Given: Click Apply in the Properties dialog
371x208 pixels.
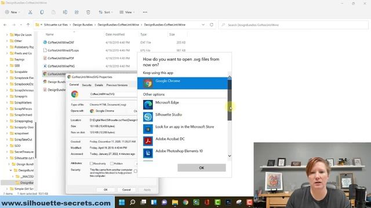Looking at the screenshot, I should pyautogui.click(x=147, y=190).
